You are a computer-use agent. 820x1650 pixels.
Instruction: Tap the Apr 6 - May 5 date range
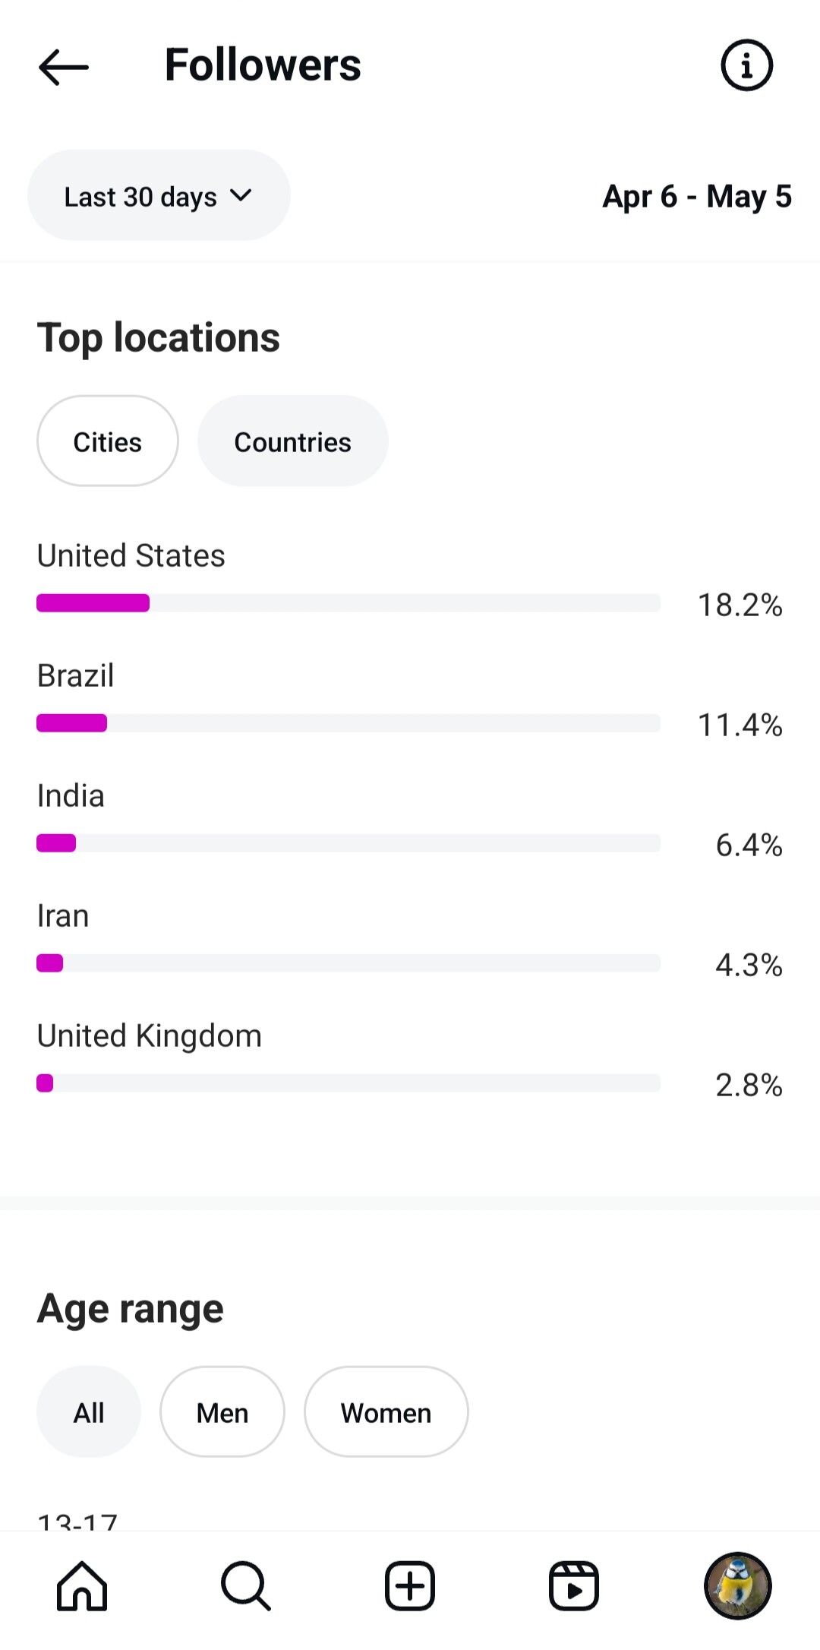coord(696,197)
